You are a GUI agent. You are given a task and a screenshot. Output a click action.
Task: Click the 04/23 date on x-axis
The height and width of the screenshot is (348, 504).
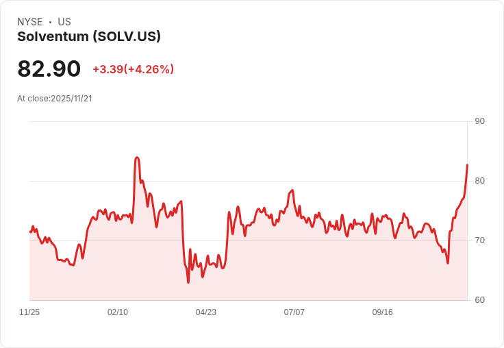pyautogui.click(x=206, y=312)
